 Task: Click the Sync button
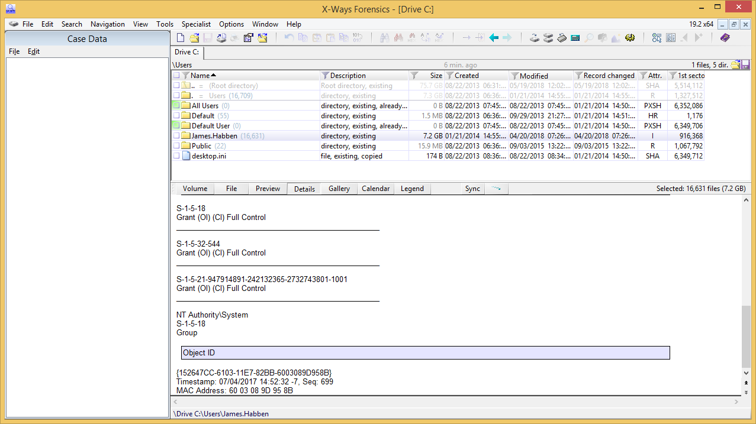pos(472,189)
